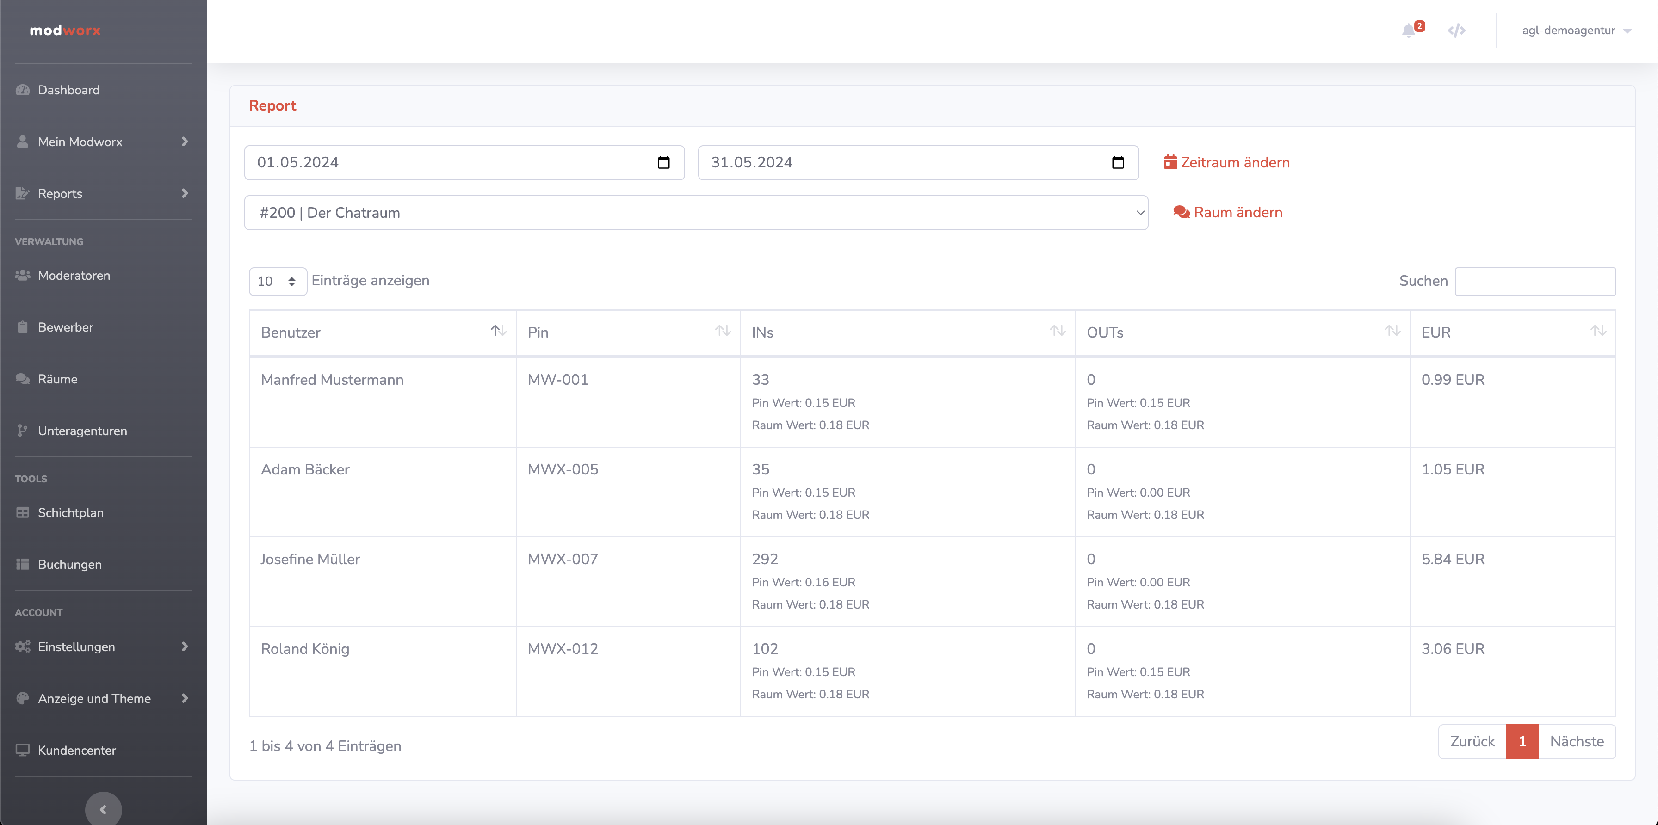Click the code brackets icon in header

click(1457, 30)
